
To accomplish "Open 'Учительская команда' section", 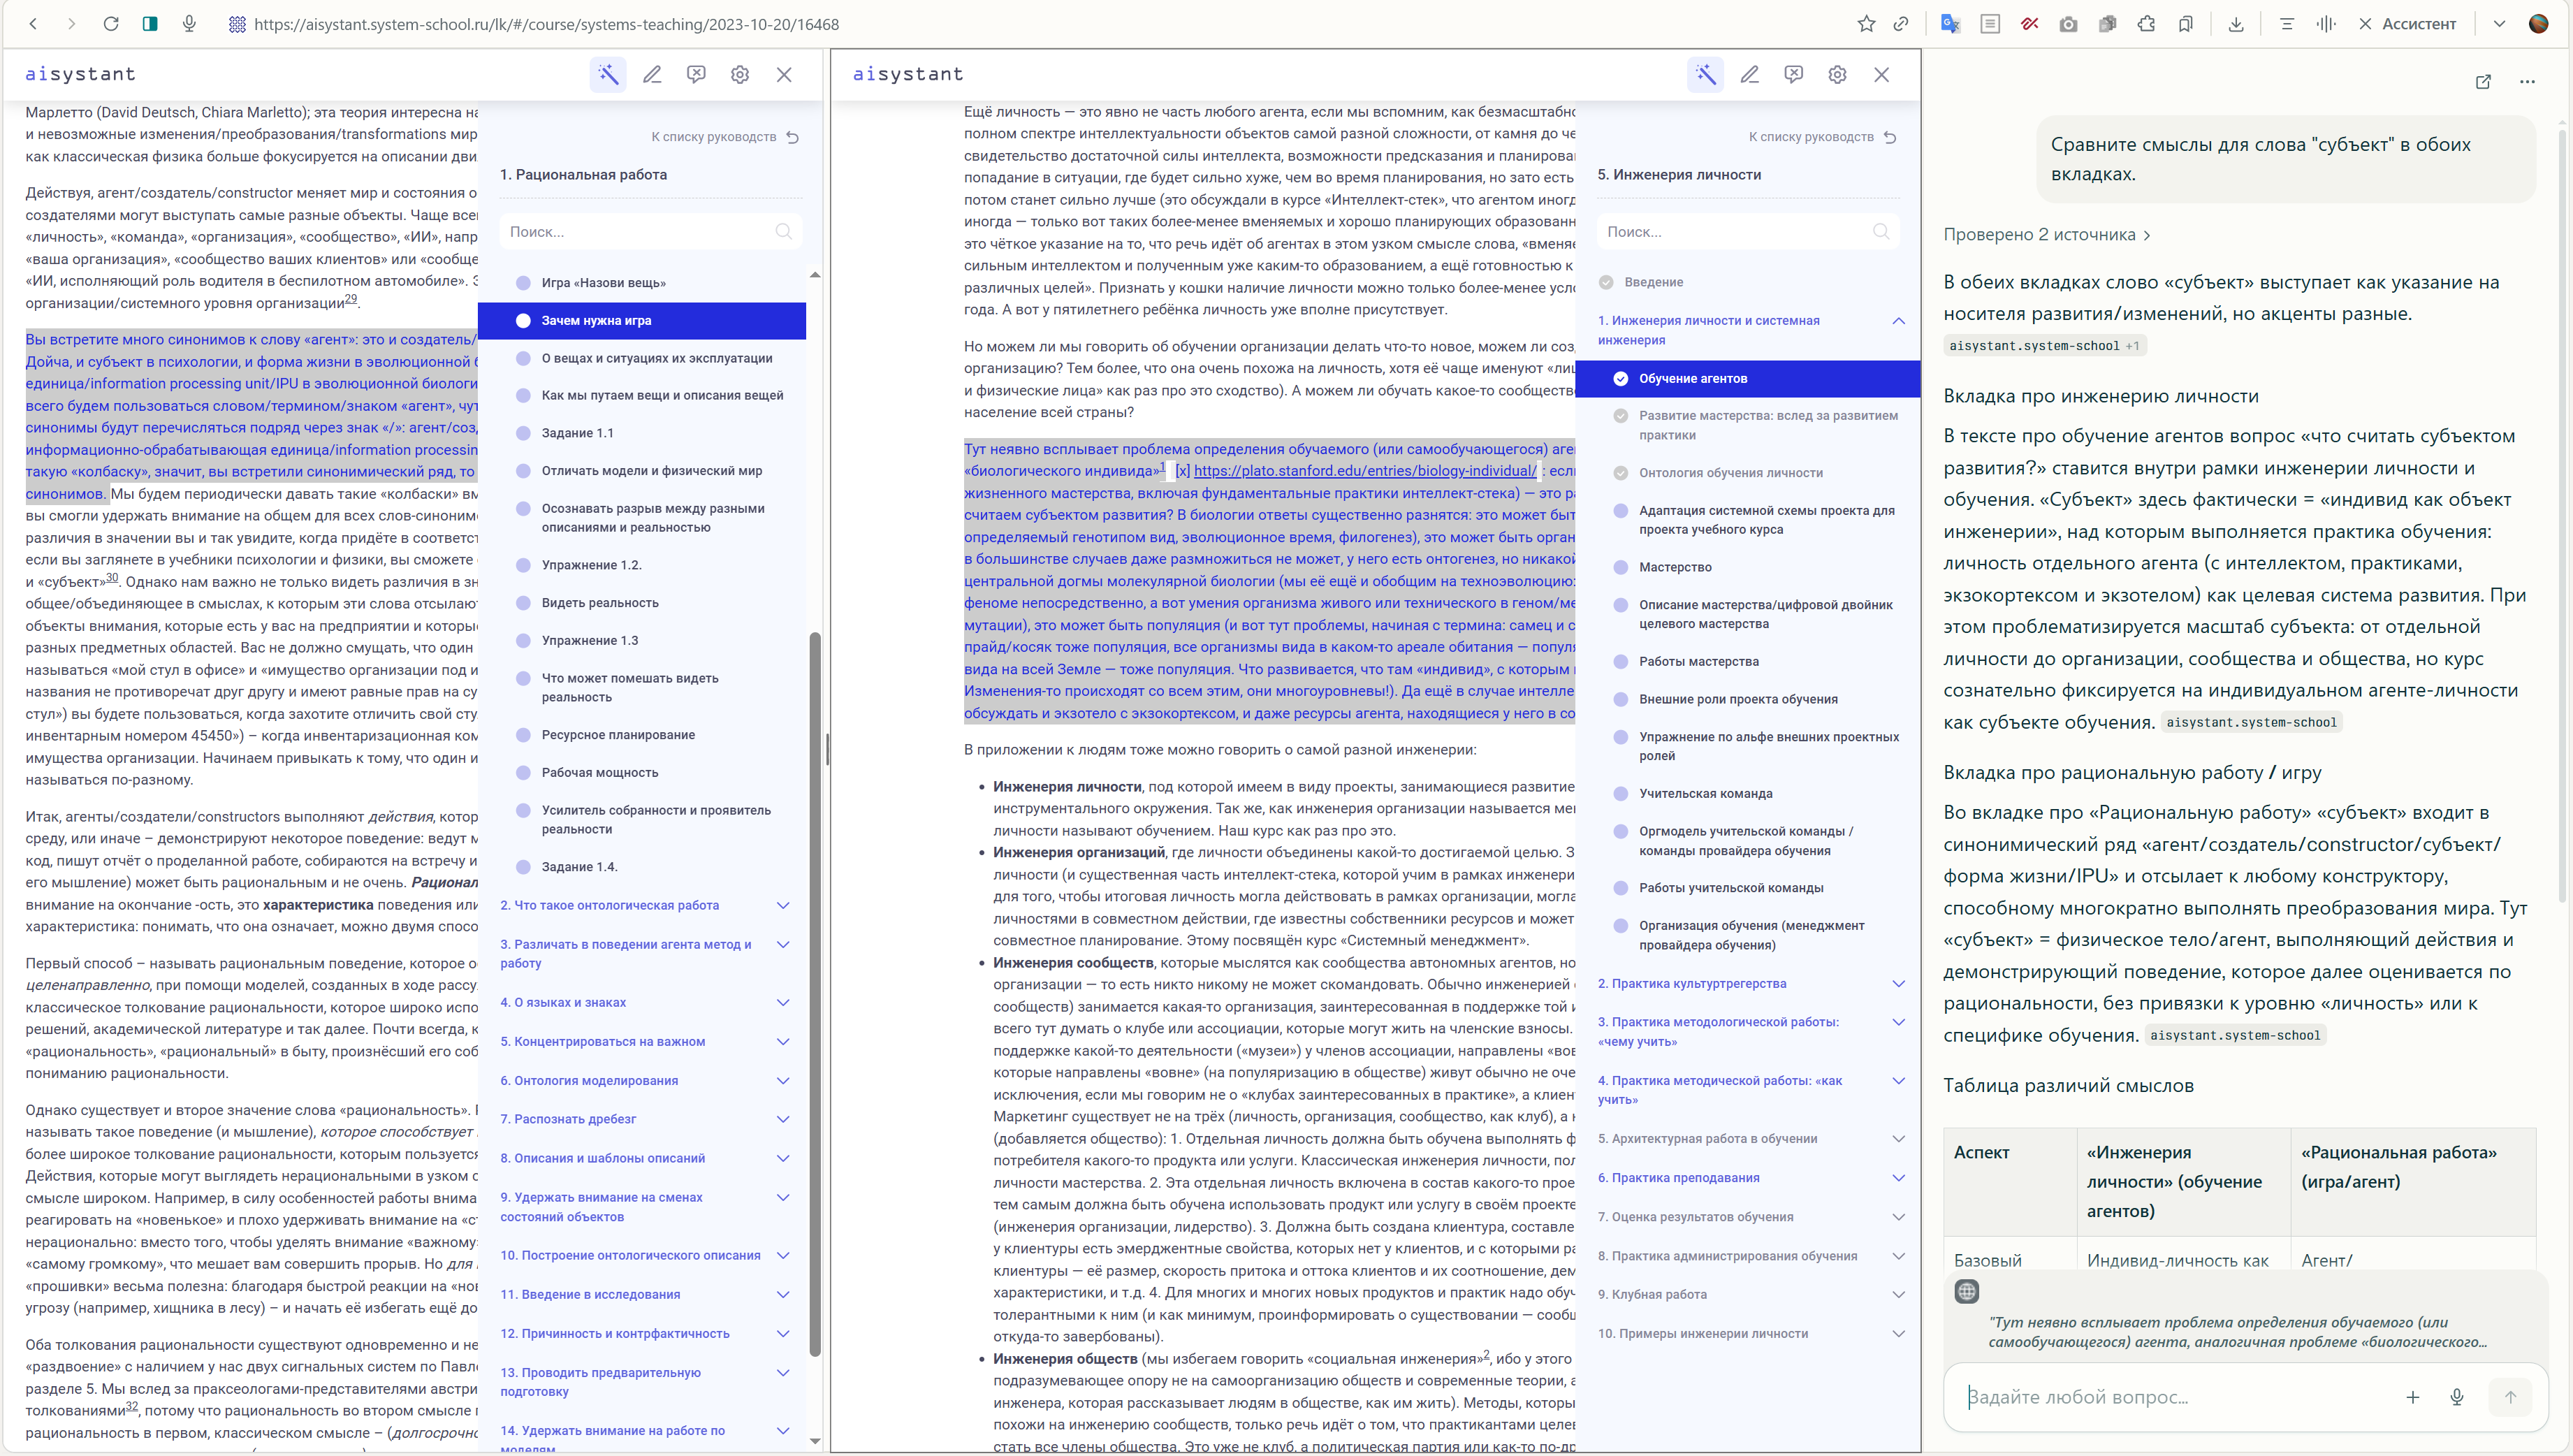I will 1705,793.
